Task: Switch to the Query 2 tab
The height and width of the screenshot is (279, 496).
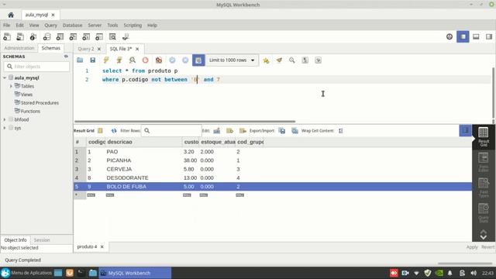Action: click(86, 49)
